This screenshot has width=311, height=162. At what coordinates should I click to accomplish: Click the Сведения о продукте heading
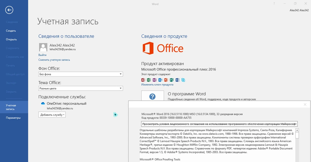point(164,36)
